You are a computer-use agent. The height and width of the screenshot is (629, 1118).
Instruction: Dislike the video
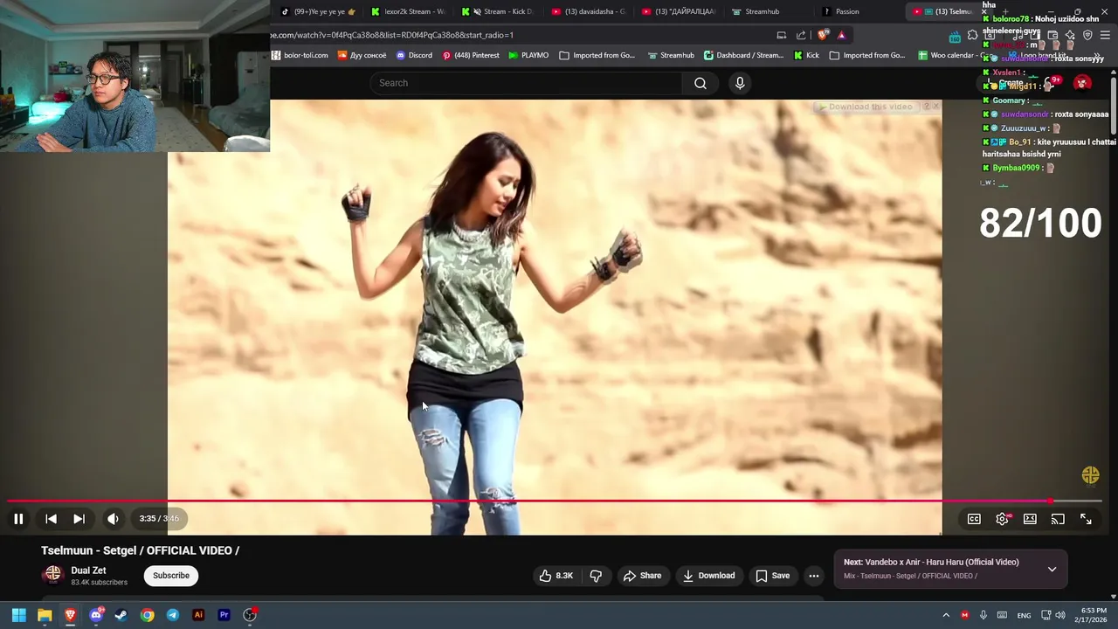596,576
